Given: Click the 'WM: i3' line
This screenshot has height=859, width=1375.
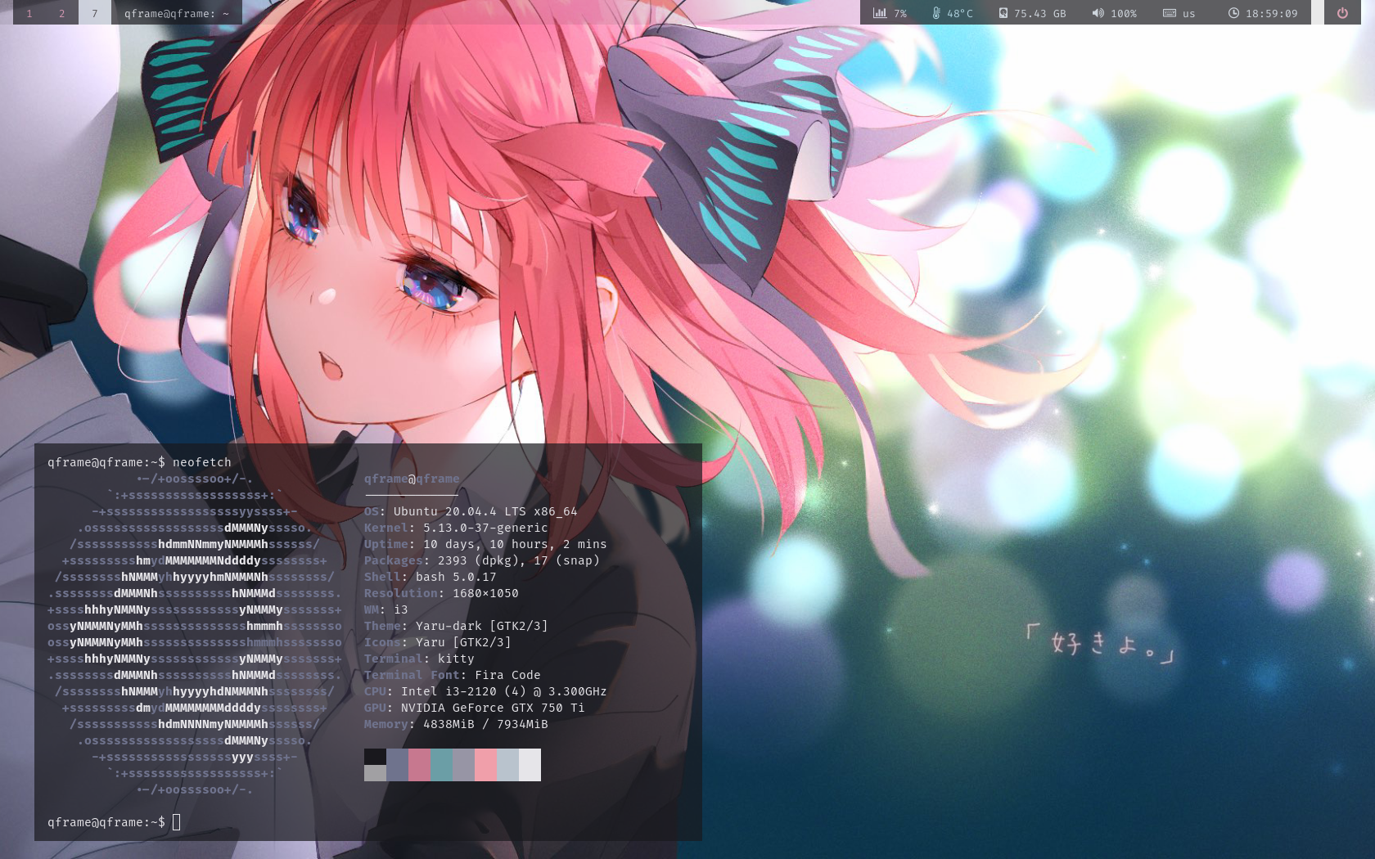Looking at the screenshot, I should point(385,609).
